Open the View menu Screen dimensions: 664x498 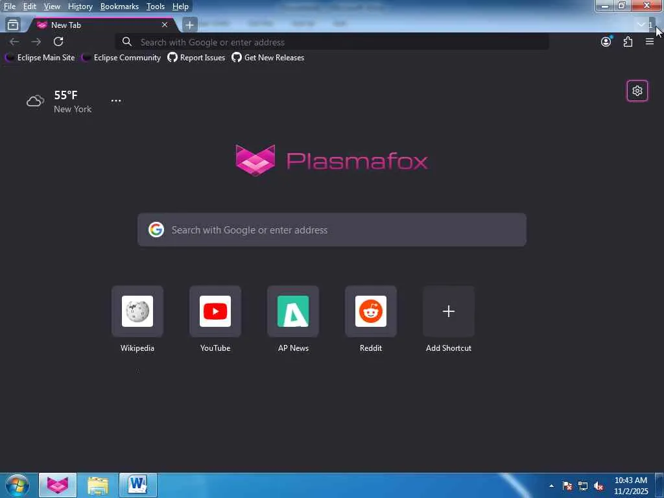pos(52,6)
